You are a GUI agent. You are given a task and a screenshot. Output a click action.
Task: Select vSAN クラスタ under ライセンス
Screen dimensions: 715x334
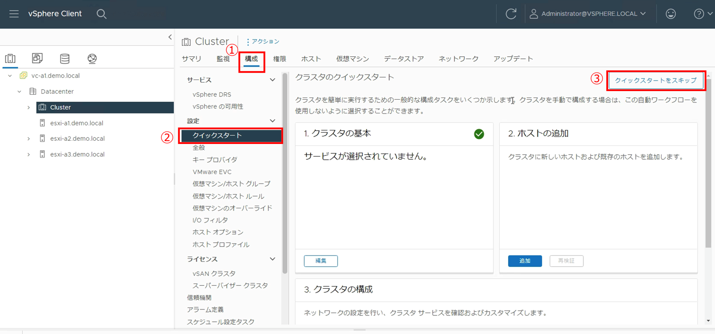pyautogui.click(x=214, y=274)
